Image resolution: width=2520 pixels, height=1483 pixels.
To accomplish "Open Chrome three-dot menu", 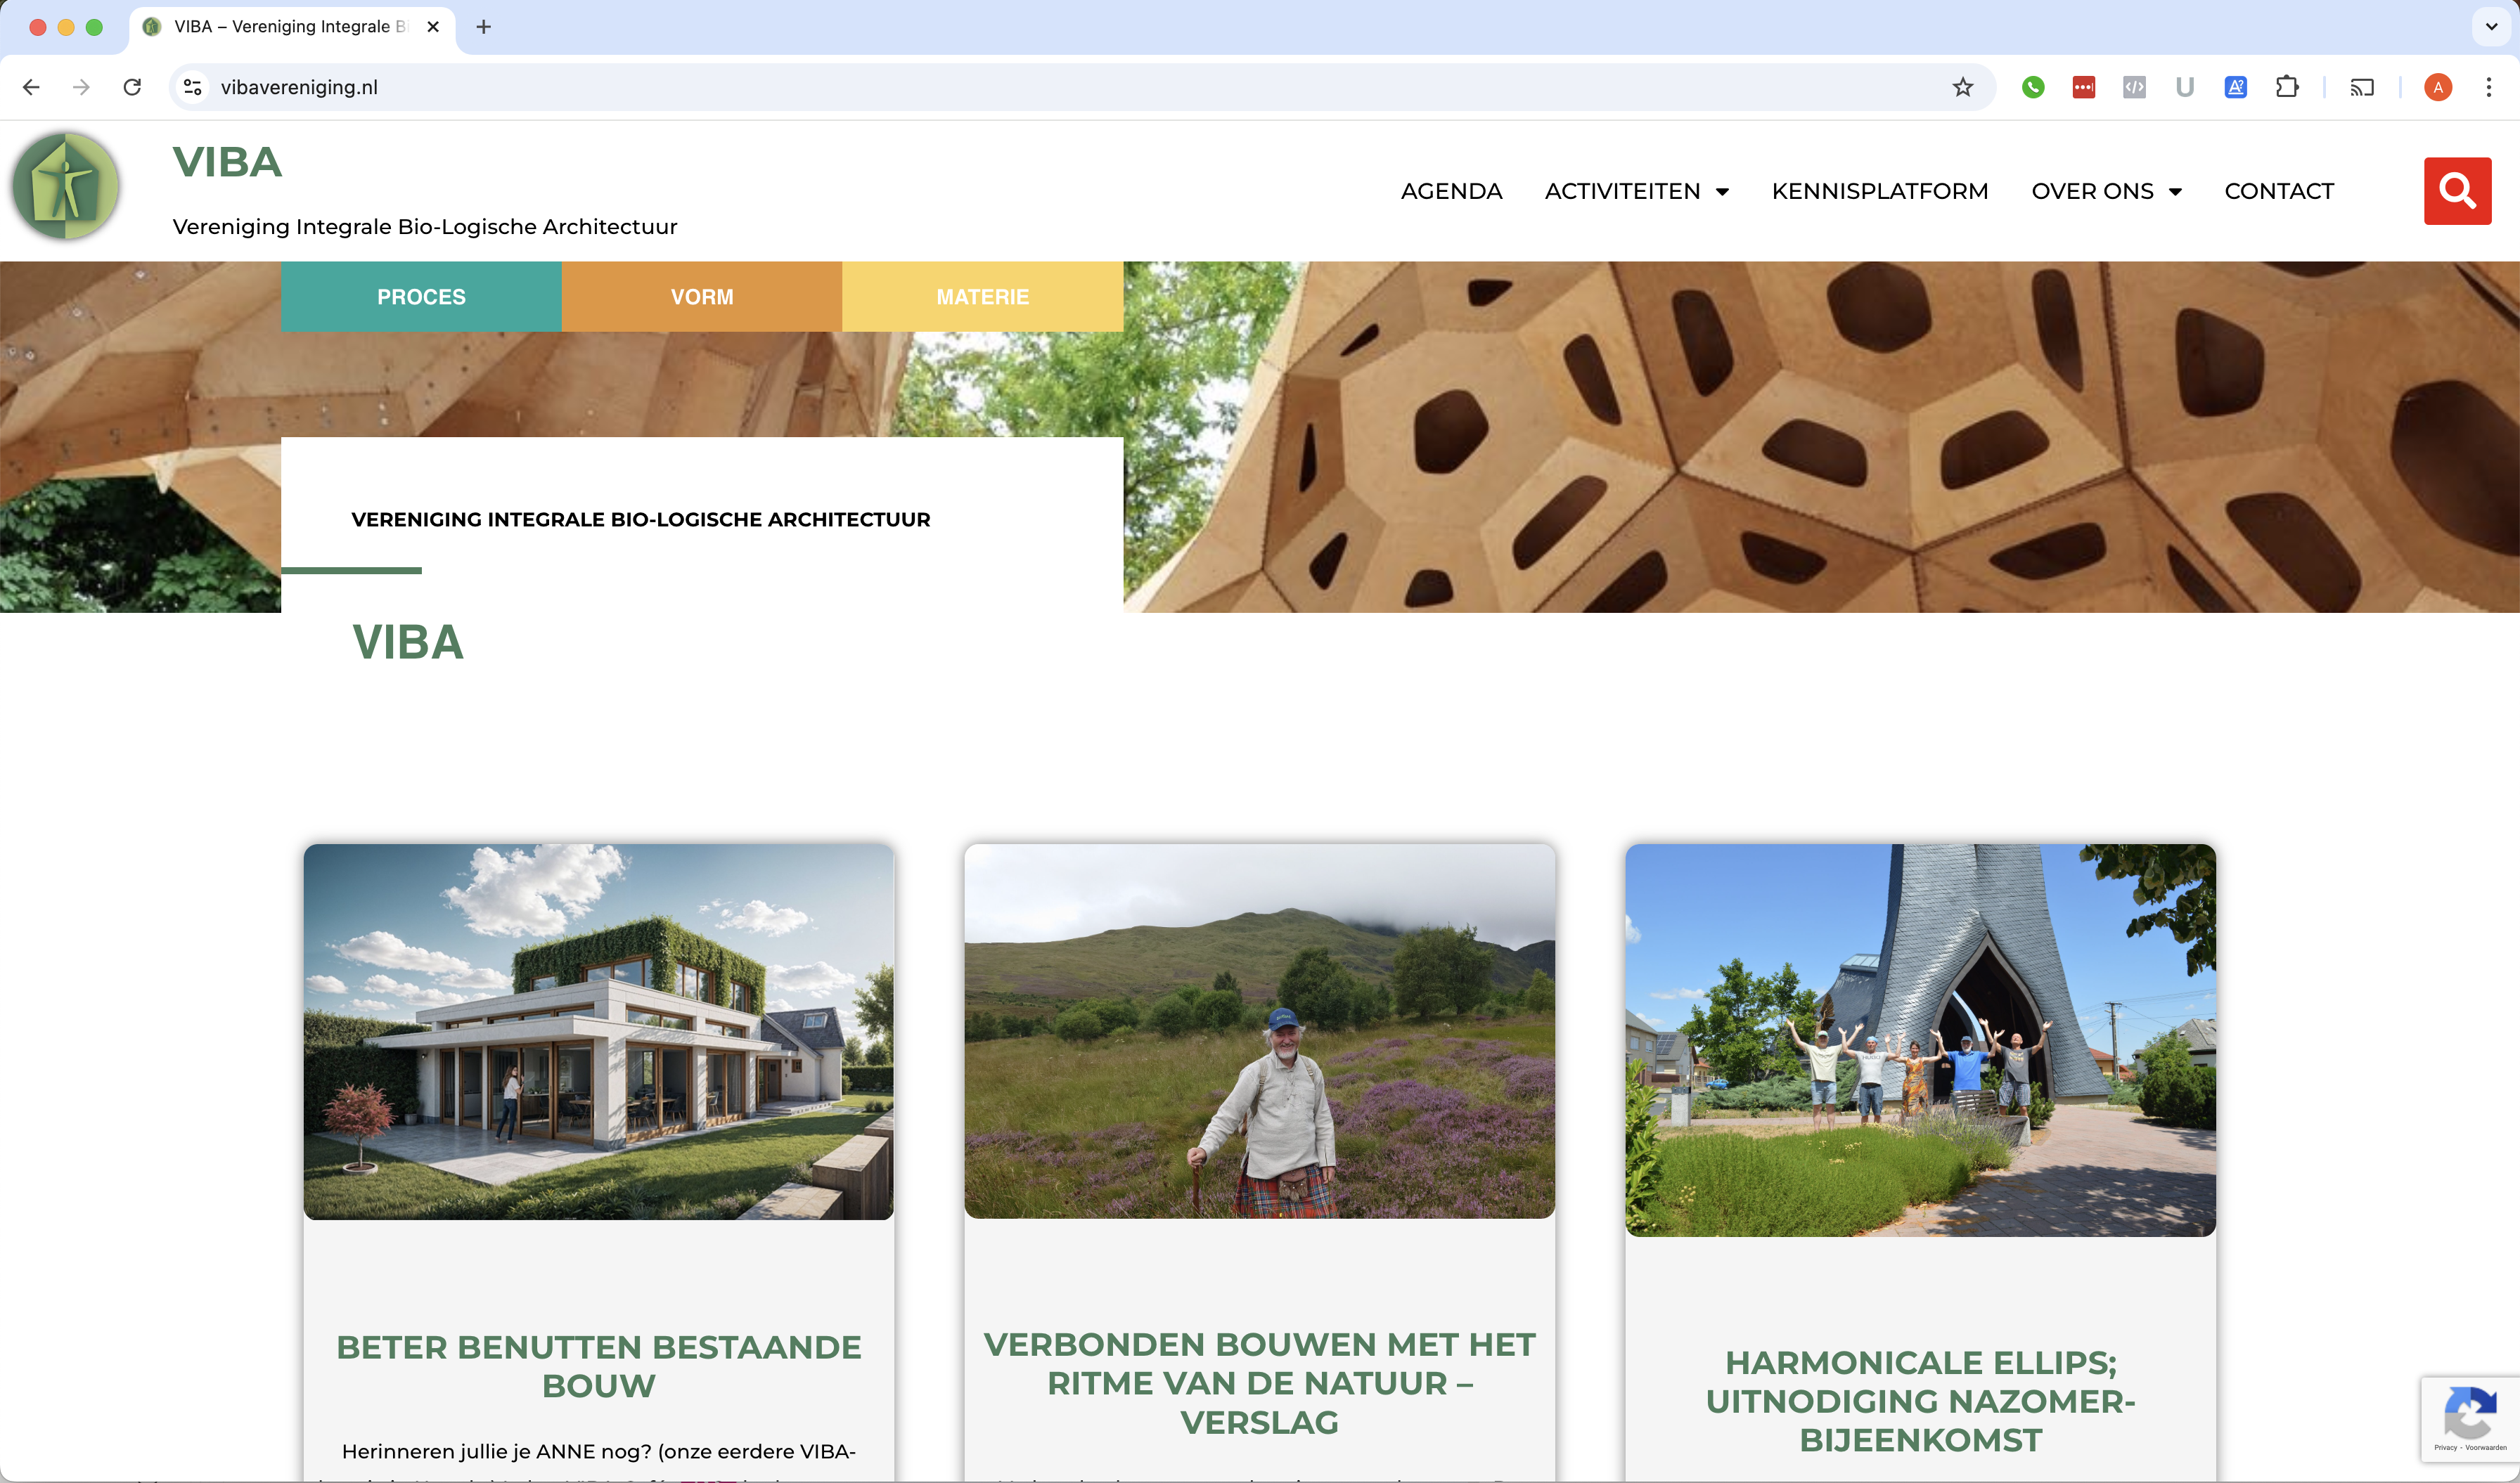I will [x=2488, y=87].
